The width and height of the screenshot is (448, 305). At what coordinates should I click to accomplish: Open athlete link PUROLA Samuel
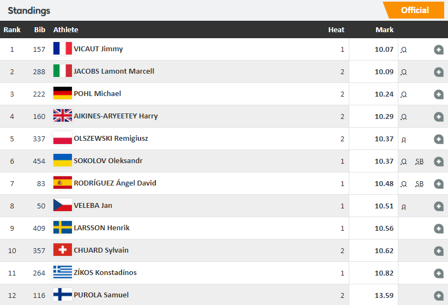[x=101, y=295]
